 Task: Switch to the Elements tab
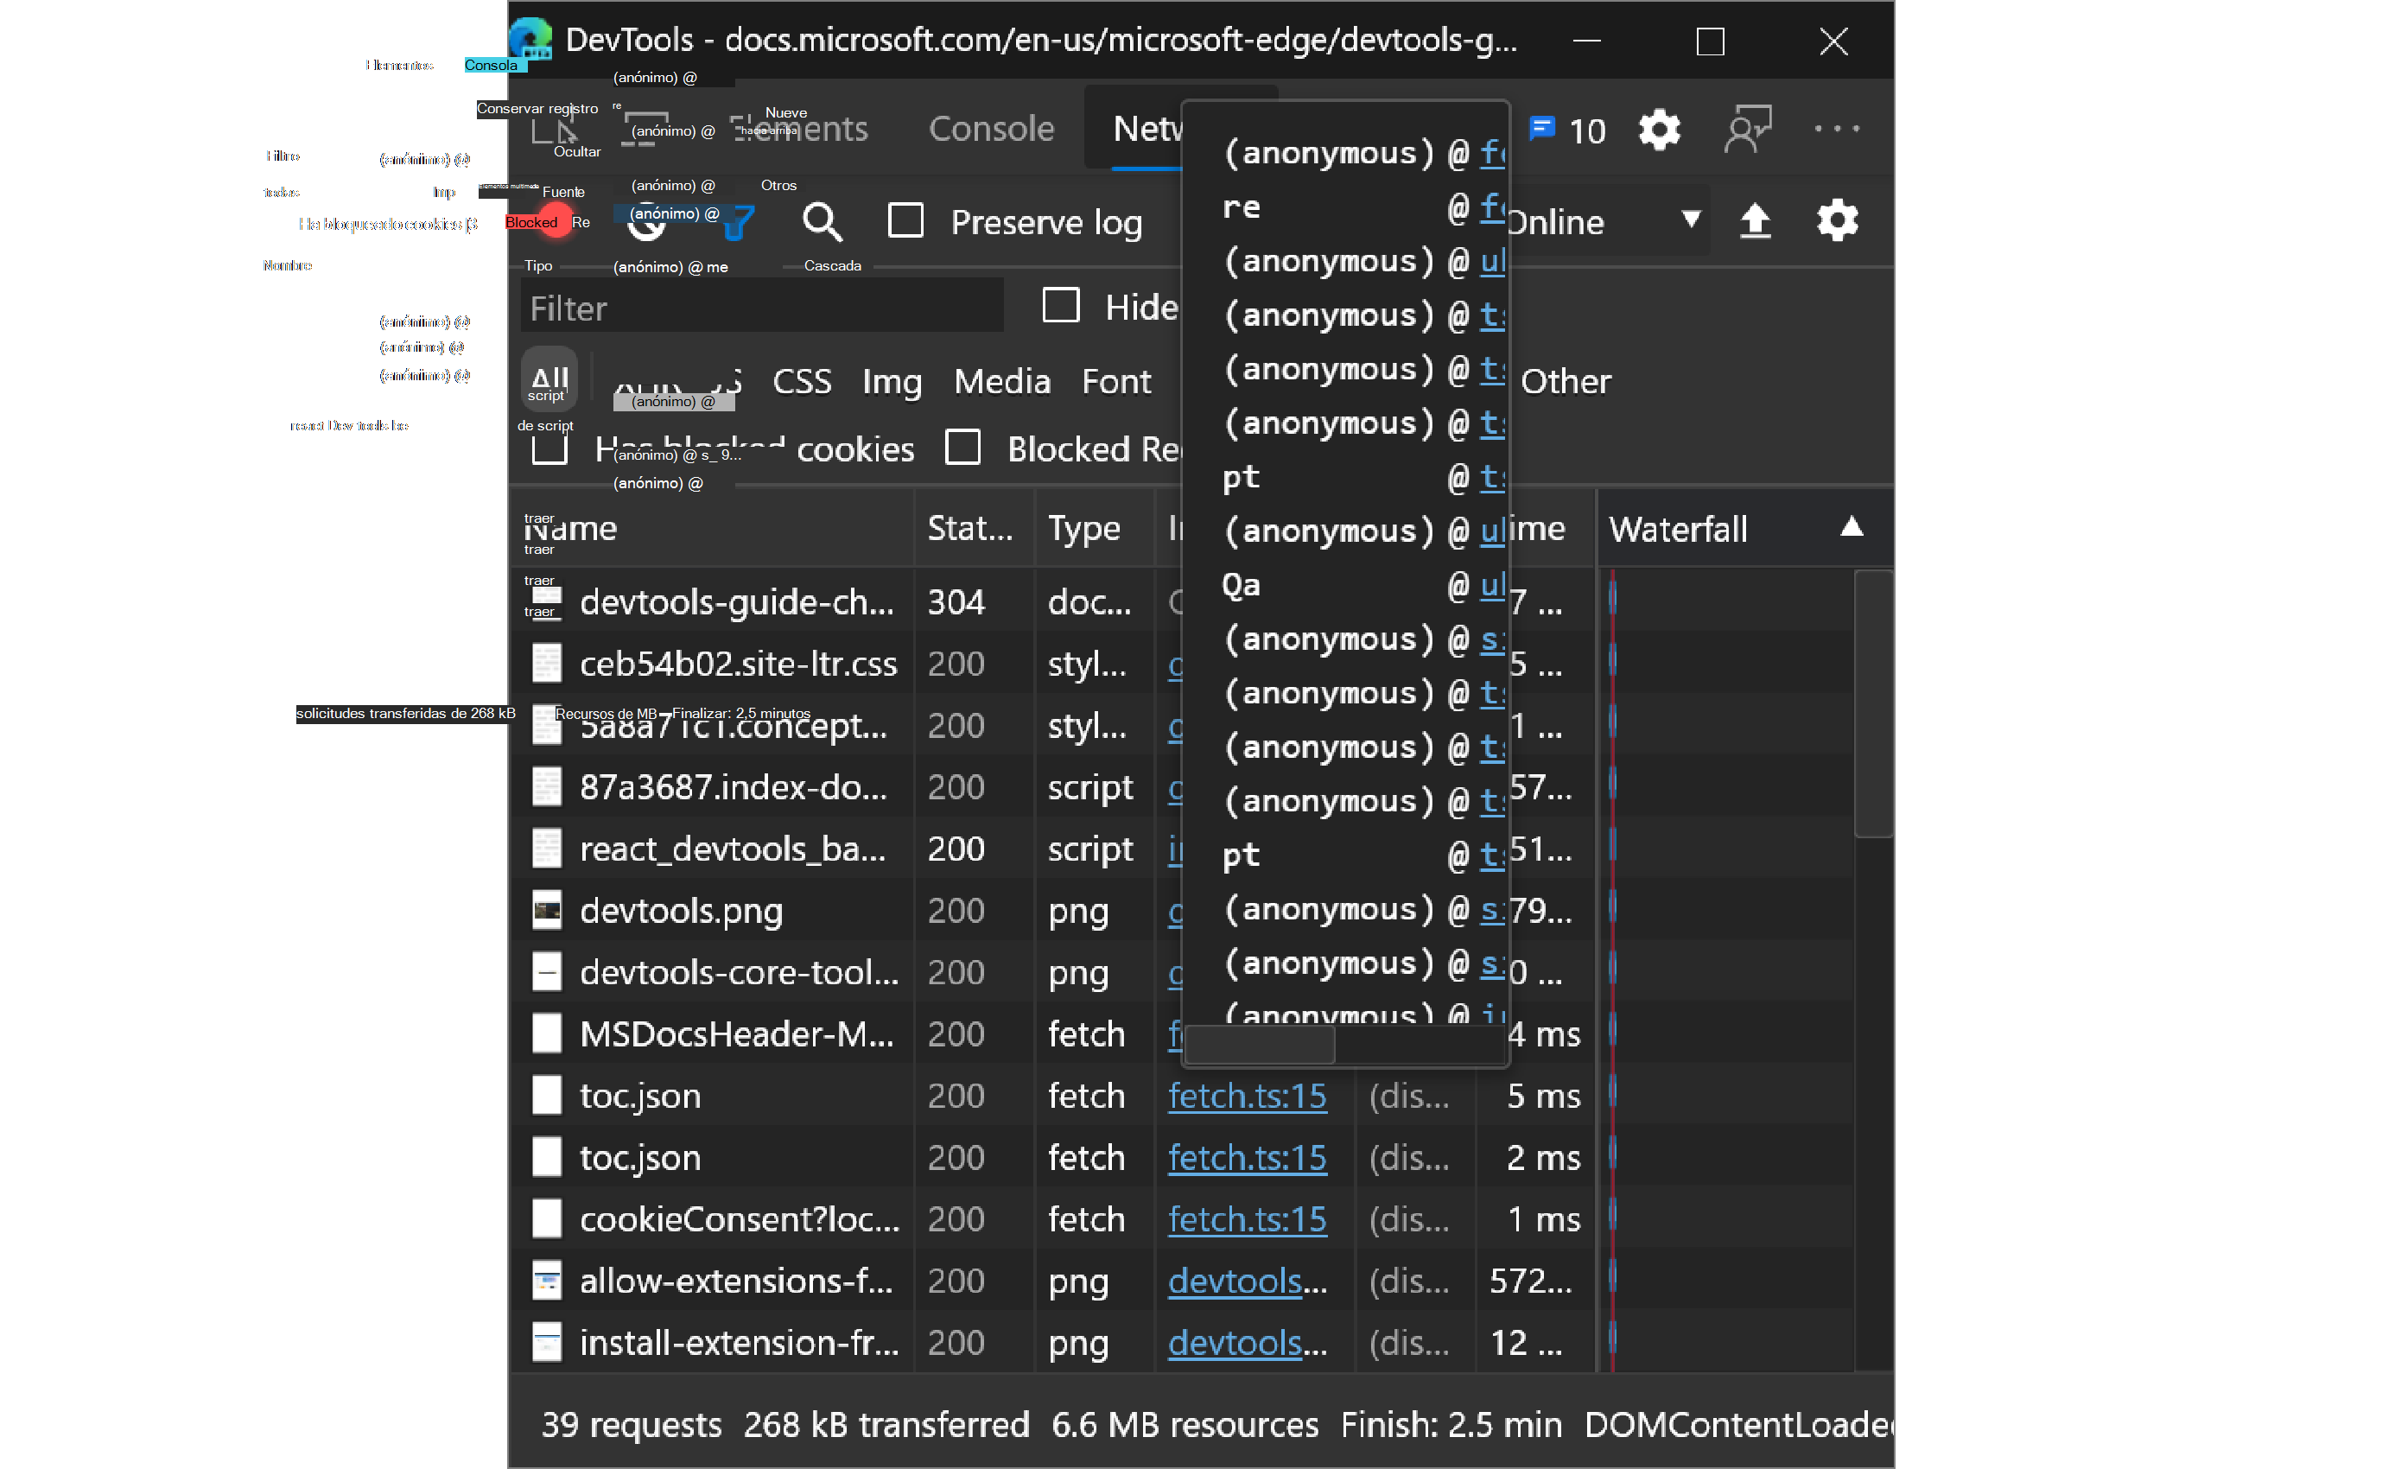pos(799,129)
